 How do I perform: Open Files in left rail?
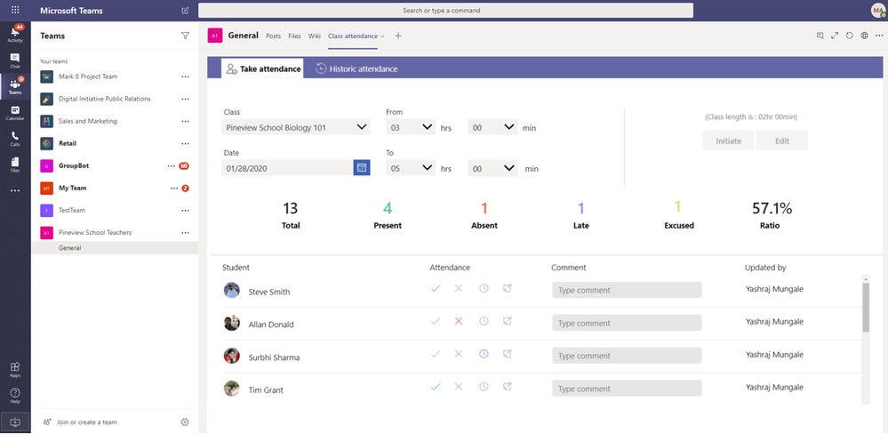15,165
